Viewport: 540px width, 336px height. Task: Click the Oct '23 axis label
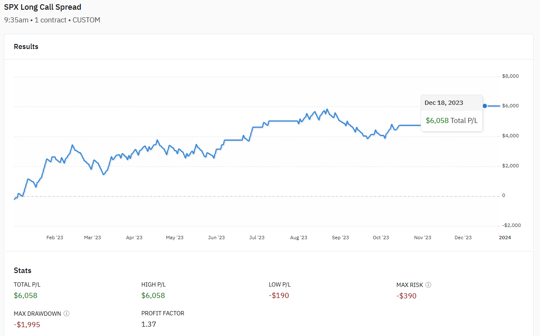click(381, 238)
